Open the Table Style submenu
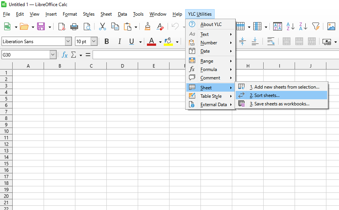Viewport: 339px width, 210px height. 211,96
